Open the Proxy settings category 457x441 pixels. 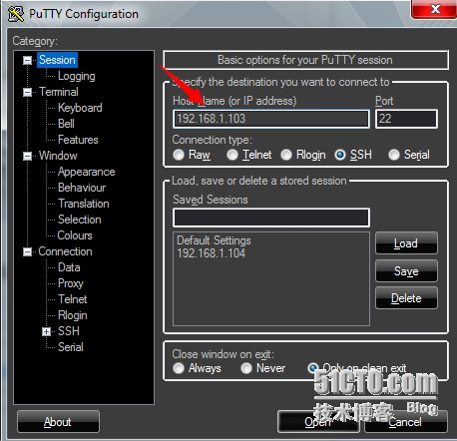[71, 283]
